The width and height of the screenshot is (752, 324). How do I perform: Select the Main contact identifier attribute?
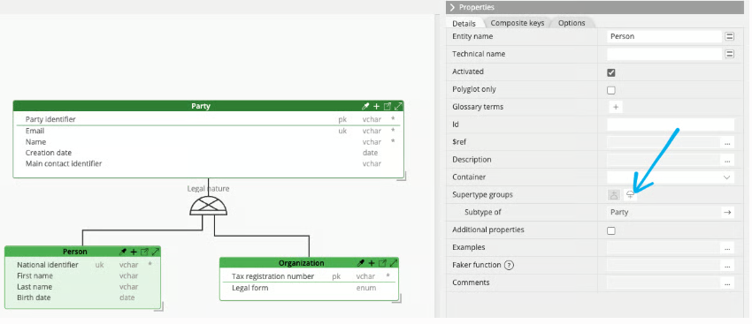click(64, 163)
